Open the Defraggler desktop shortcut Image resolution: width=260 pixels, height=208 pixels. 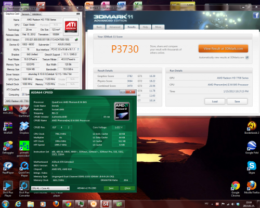(8, 148)
